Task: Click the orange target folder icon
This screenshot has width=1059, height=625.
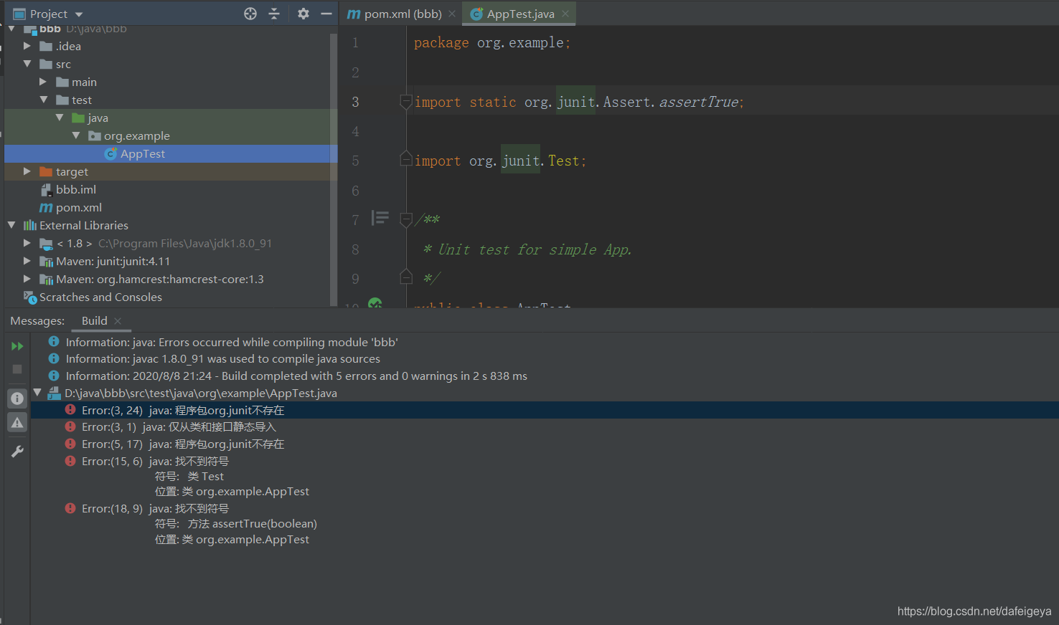Action: coord(46,171)
